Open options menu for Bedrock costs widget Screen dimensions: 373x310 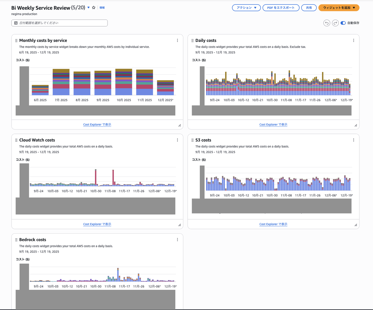click(x=177, y=240)
